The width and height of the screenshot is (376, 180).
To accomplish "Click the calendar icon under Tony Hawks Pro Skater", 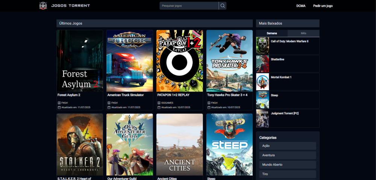I will coord(209,107).
